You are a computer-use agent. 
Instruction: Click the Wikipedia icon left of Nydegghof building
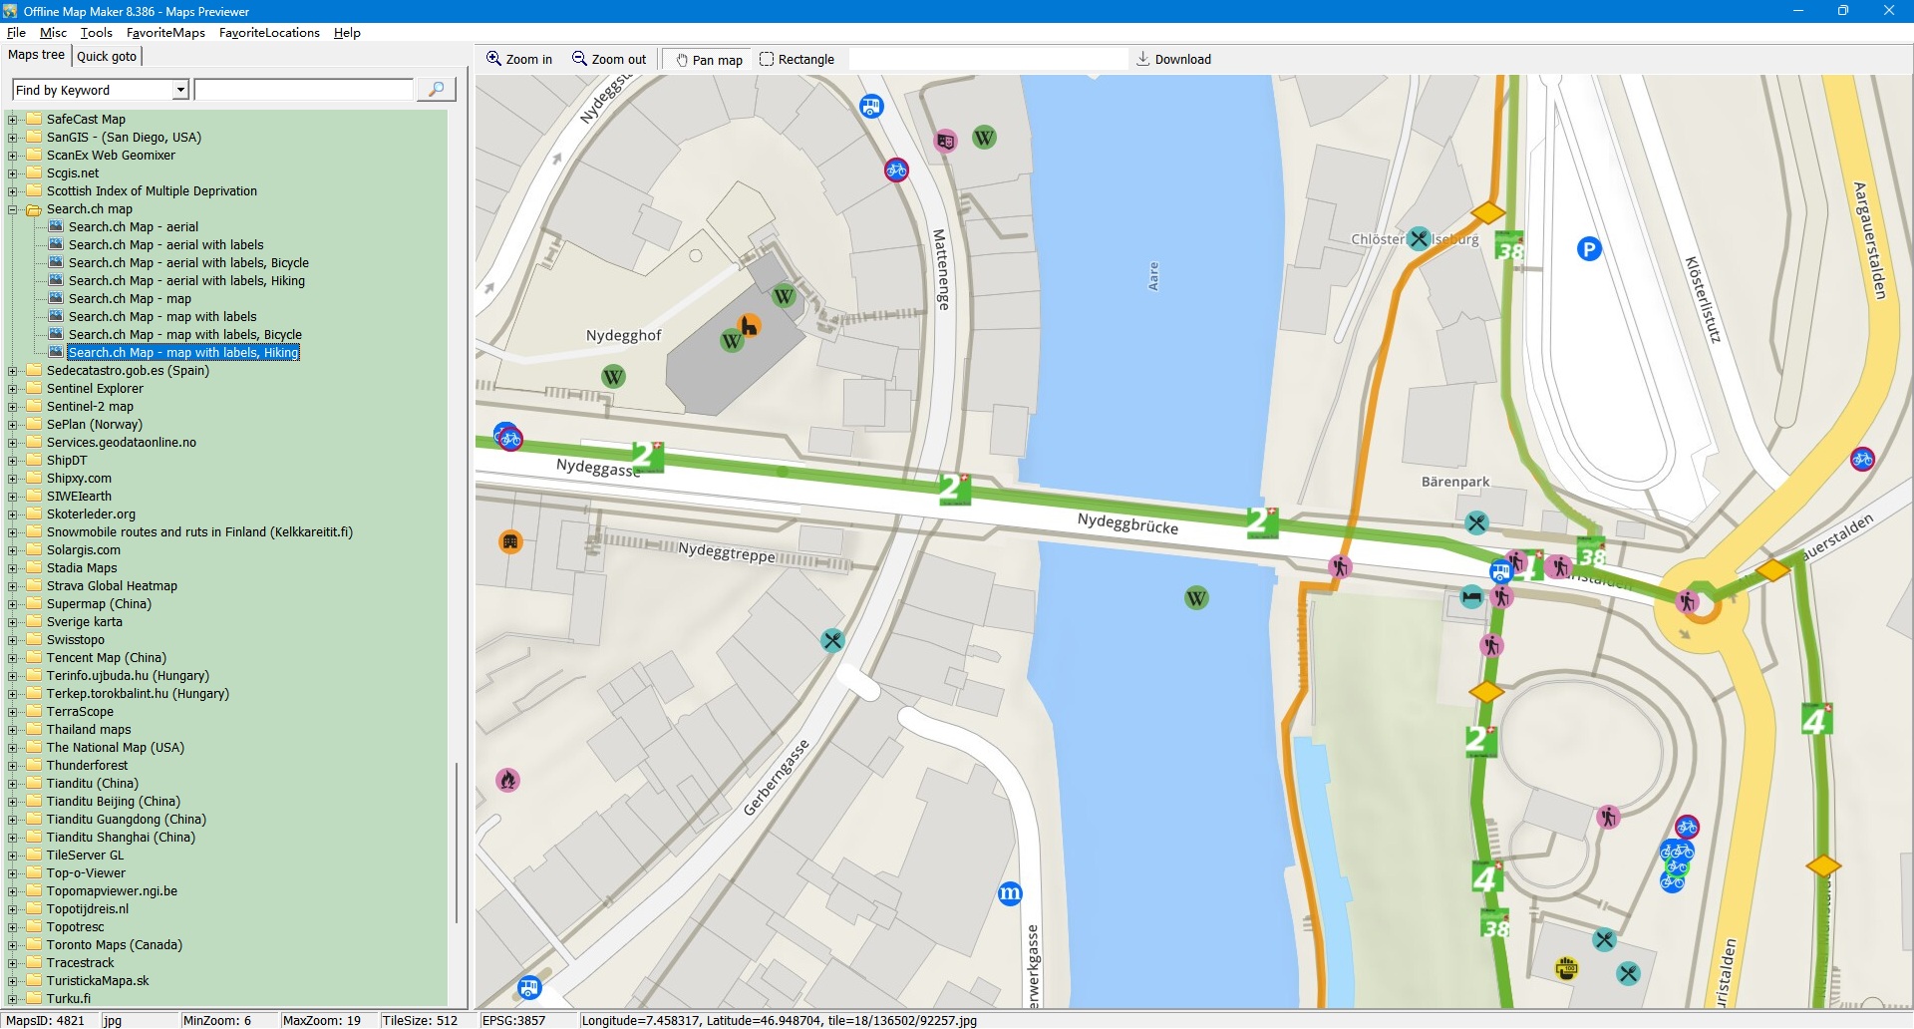click(x=613, y=377)
